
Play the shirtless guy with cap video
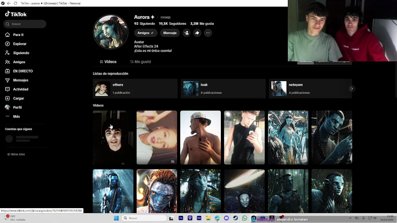point(200,138)
